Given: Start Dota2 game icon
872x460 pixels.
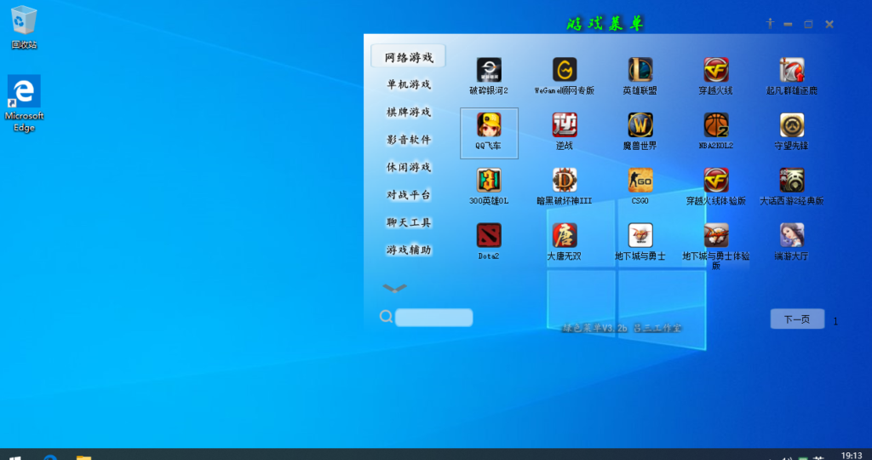Looking at the screenshot, I should coord(489,235).
